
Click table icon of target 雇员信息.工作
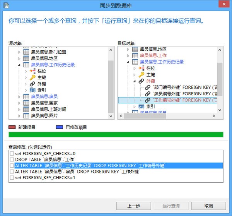point(135,55)
